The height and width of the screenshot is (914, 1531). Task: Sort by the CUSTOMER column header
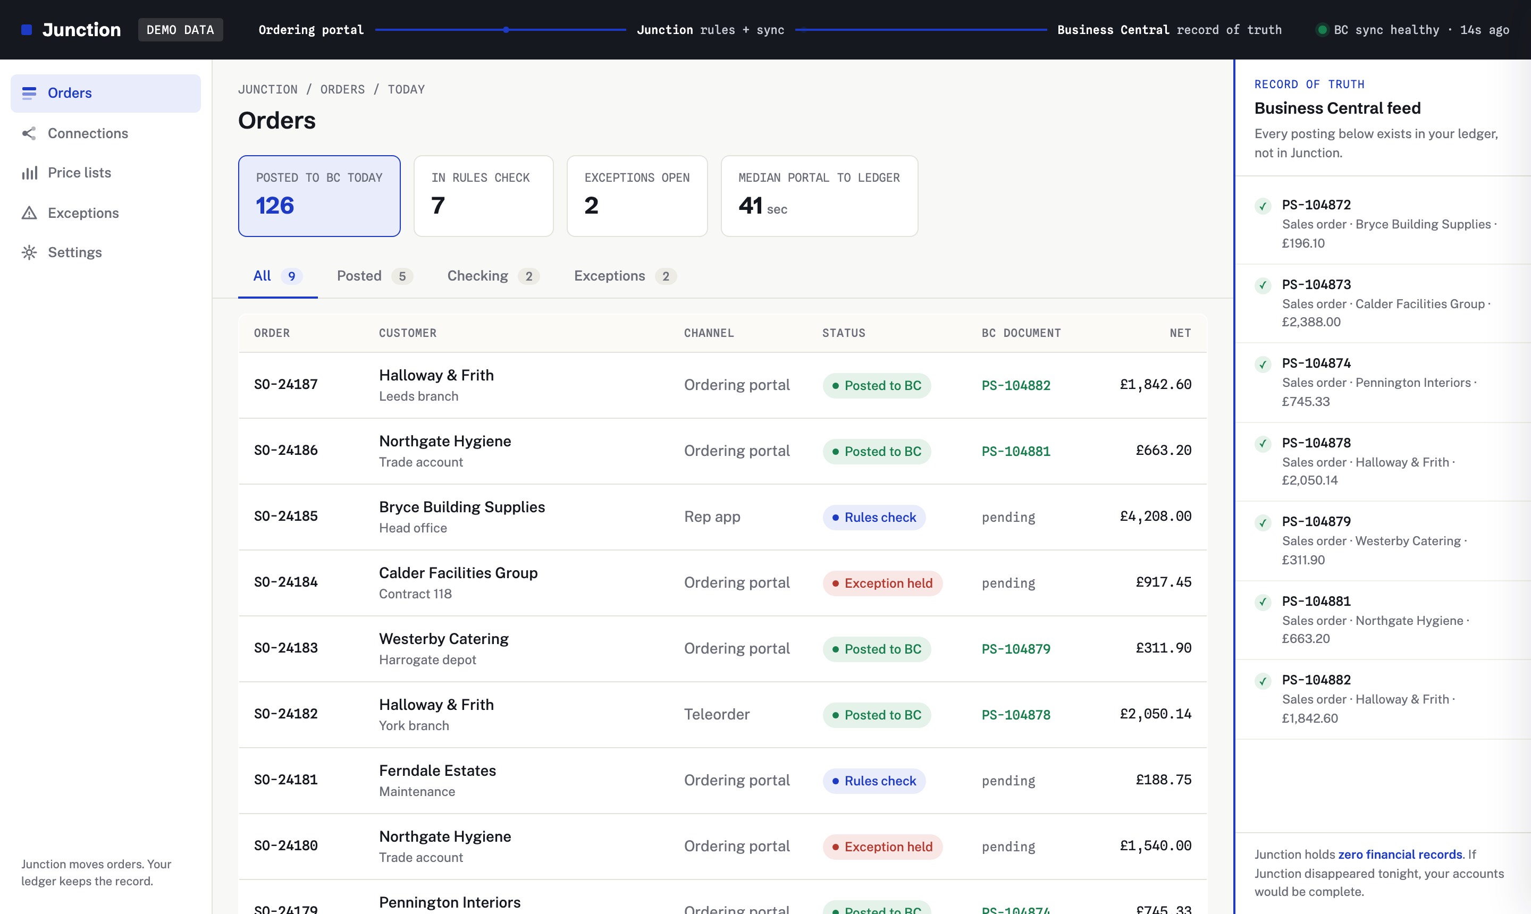pos(407,333)
